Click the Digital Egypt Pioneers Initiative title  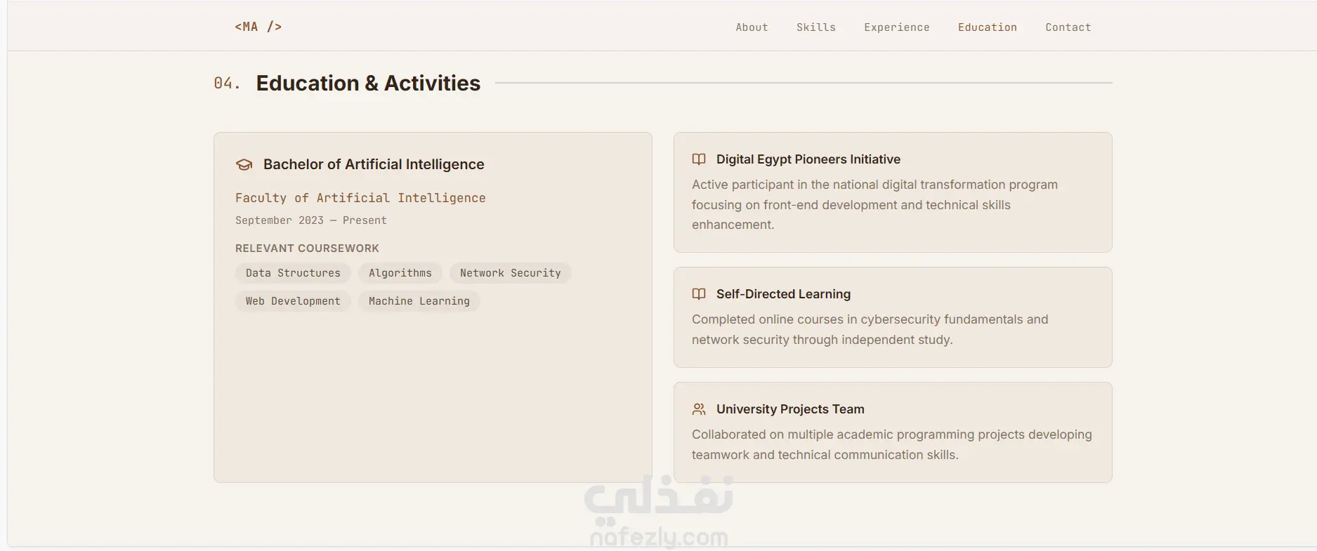808,159
